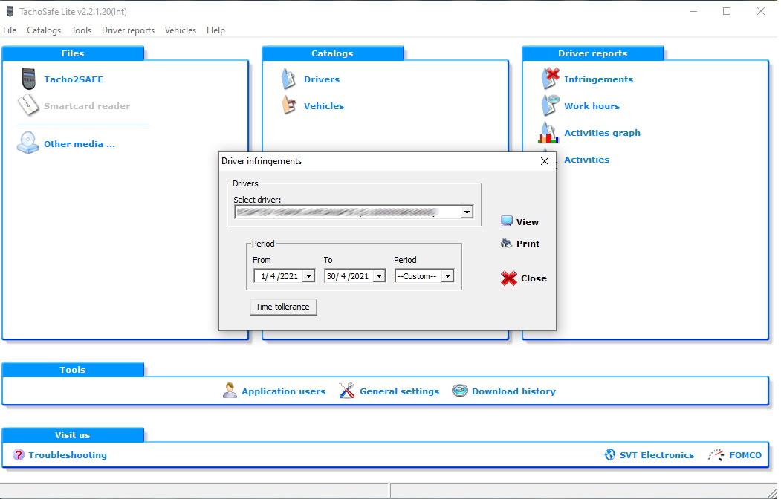Click the Activities graph chart icon
Screen dimensions: 781x499
point(548,132)
